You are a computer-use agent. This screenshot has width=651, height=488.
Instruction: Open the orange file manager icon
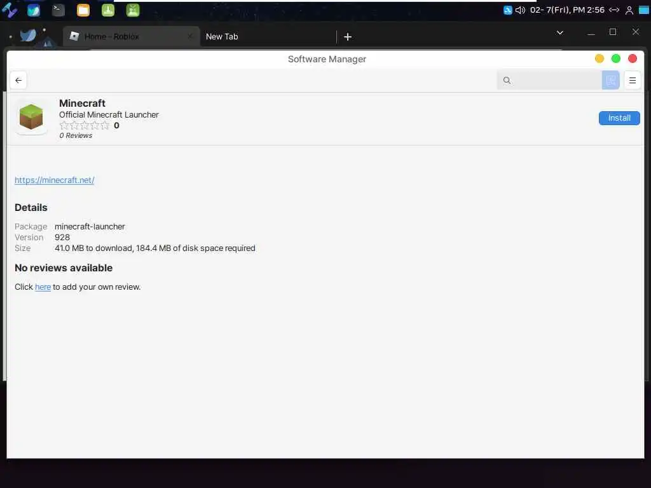[x=83, y=10]
